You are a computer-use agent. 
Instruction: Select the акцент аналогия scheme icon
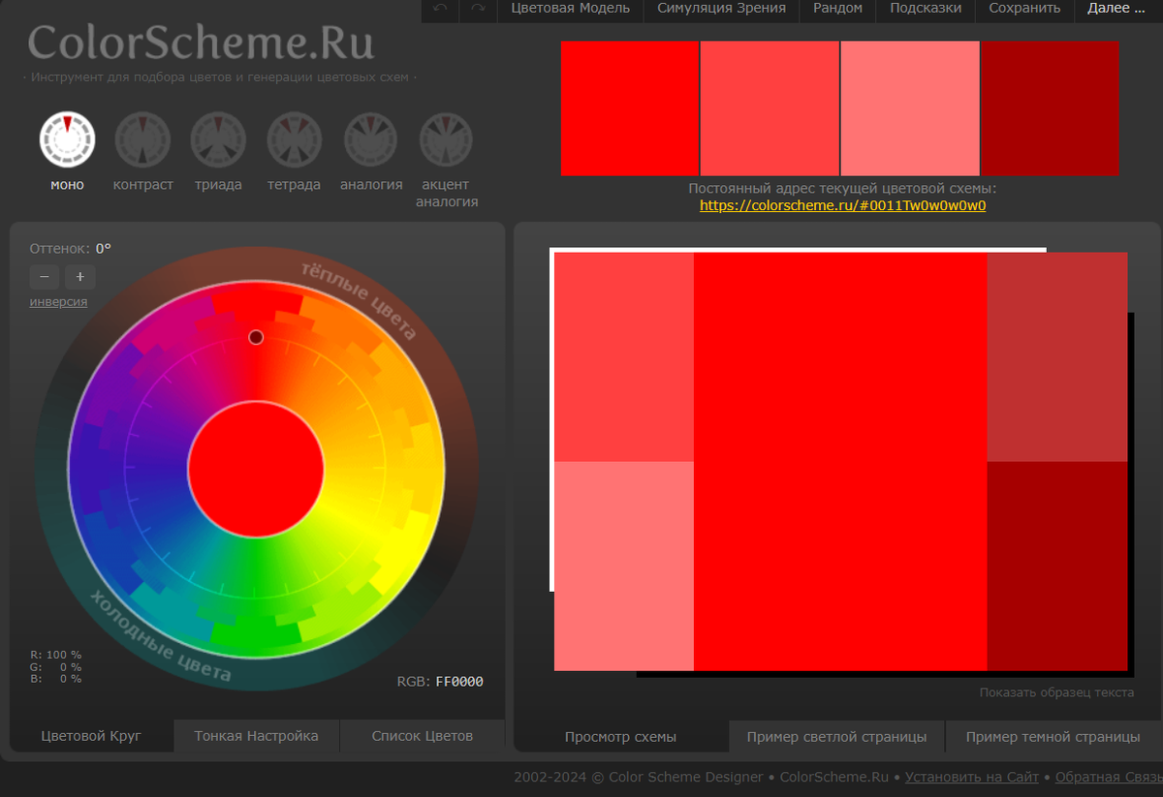(x=445, y=138)
